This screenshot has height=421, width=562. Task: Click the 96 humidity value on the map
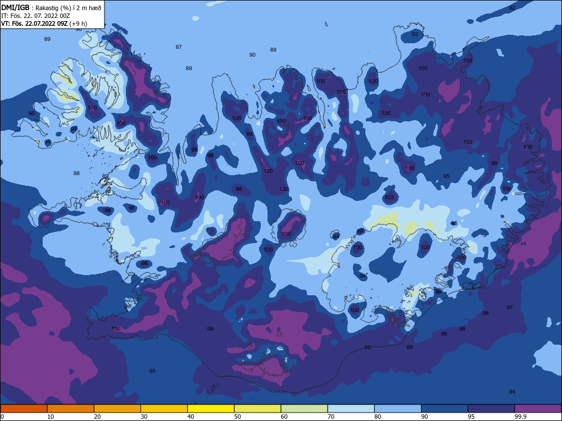click(132, 207)
